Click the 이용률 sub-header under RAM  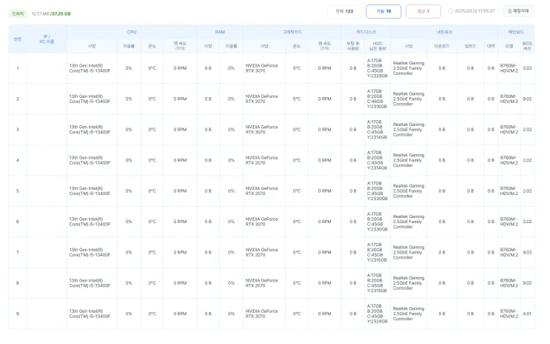(231, 46)
